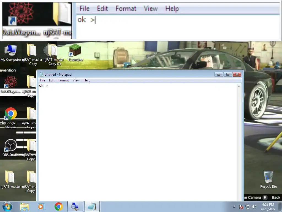Maximize the Untitled - Notepad window
Viewport: 282px width, 212px height.
[x=228, y=75]
